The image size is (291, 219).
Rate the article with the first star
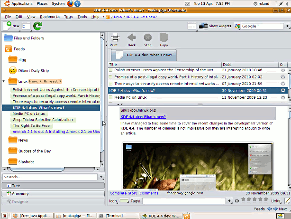pyautogui.click(x=243, y=200)
